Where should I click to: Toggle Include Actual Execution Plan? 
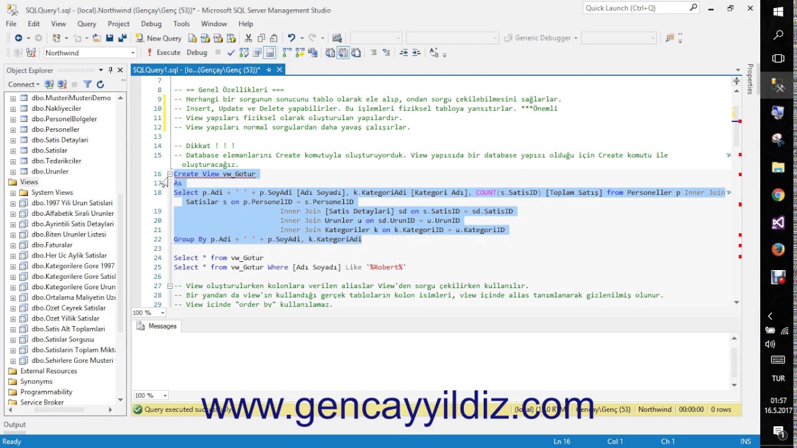tap(287, 53)
